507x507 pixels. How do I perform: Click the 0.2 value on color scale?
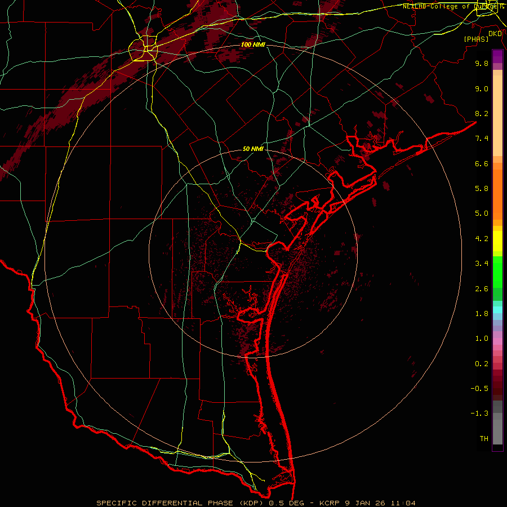482,364
